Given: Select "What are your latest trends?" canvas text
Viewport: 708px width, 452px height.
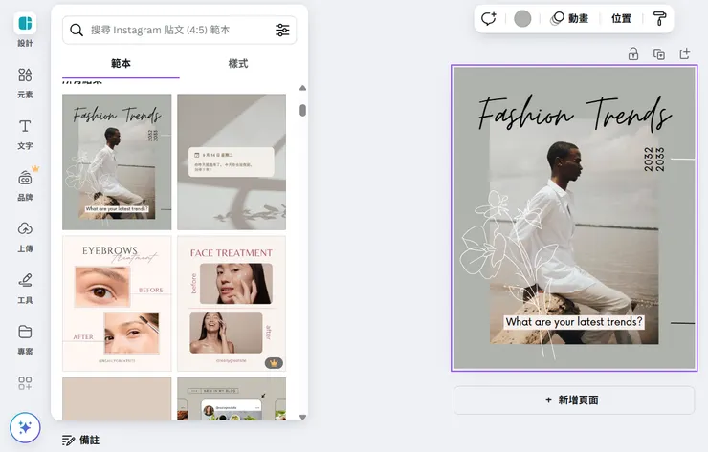Looking at the screenshot, I should pyautogui.click(x=574, y=322).
